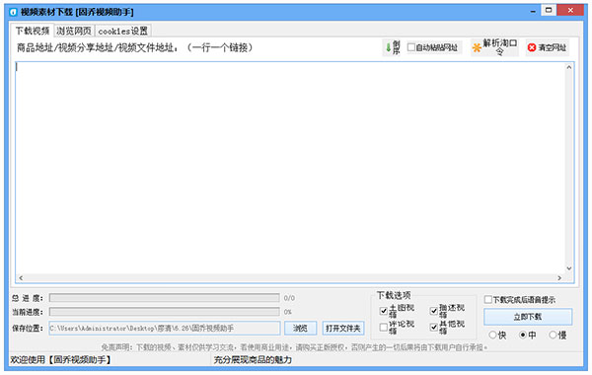The height and width of the screenshot is (375, 592).
Task: Click the vertical scrollbar down arrow
Action: pos(569,268)
